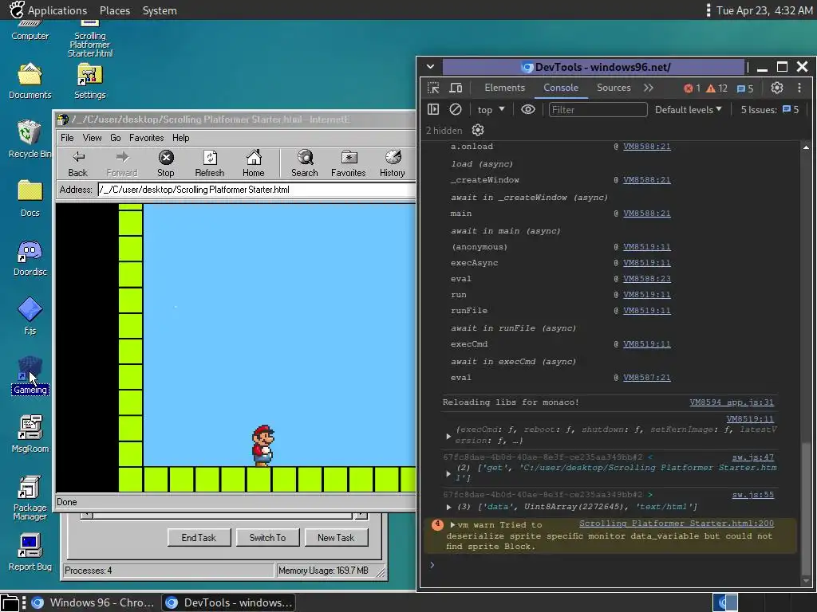Expand the execCmd object log entry

[448, 436]
